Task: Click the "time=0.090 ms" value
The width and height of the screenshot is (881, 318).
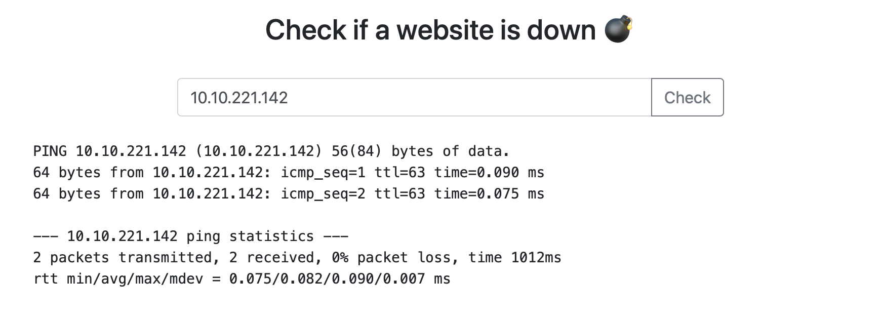Action: 489,173
